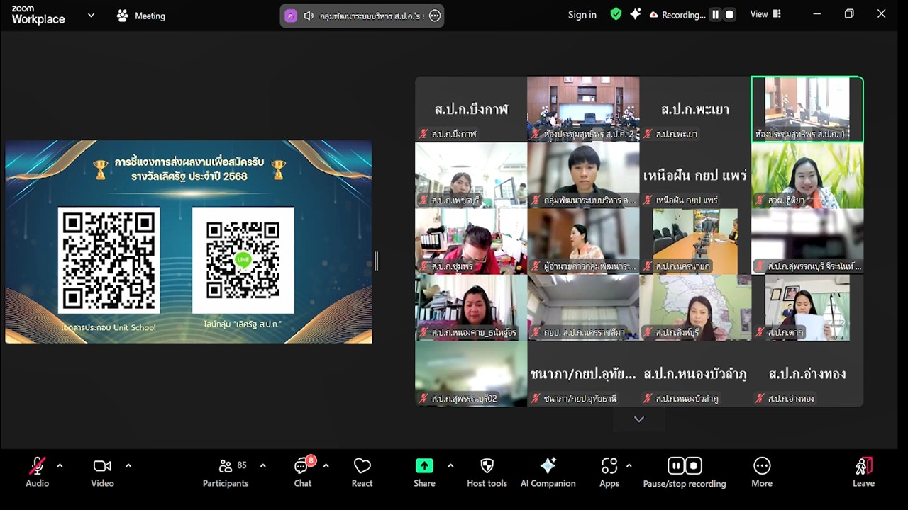Click divider handle between share and gallery
Image resolution: width=908 pixels, height=510 pixels.
tap(376, 261)
